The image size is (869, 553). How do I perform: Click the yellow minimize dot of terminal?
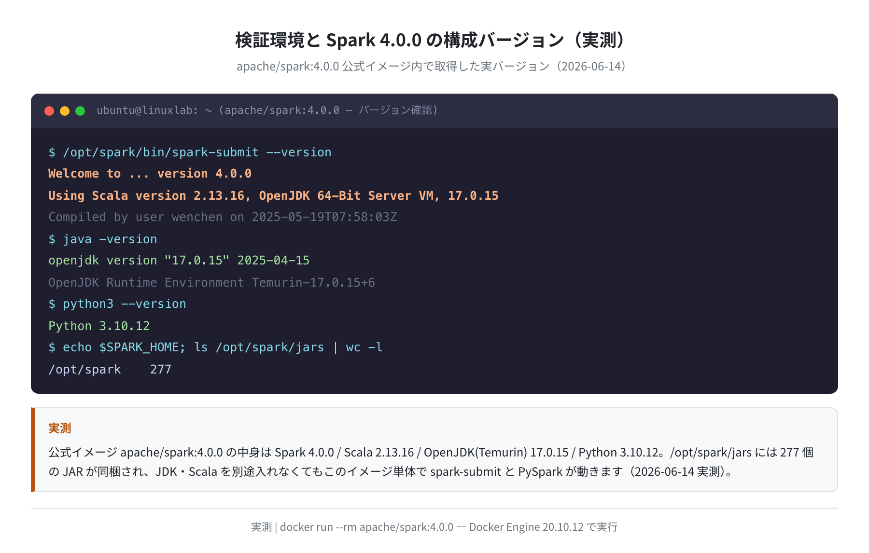(65, 111)
